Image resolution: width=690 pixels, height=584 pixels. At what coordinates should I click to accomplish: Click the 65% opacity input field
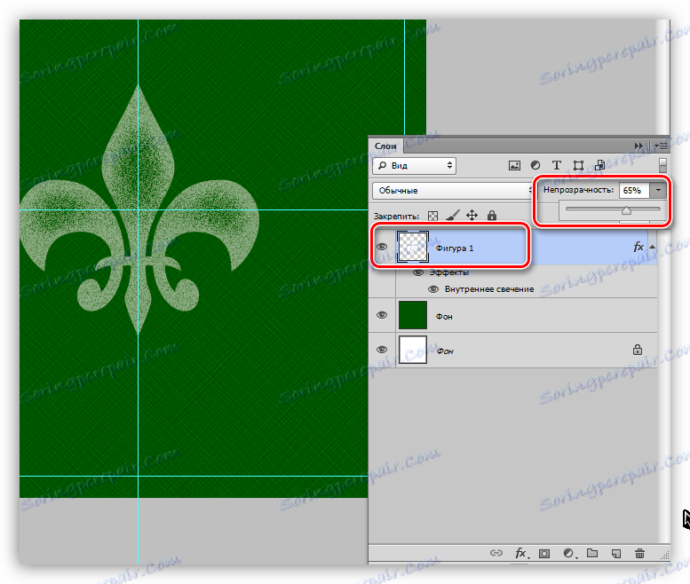634,190
